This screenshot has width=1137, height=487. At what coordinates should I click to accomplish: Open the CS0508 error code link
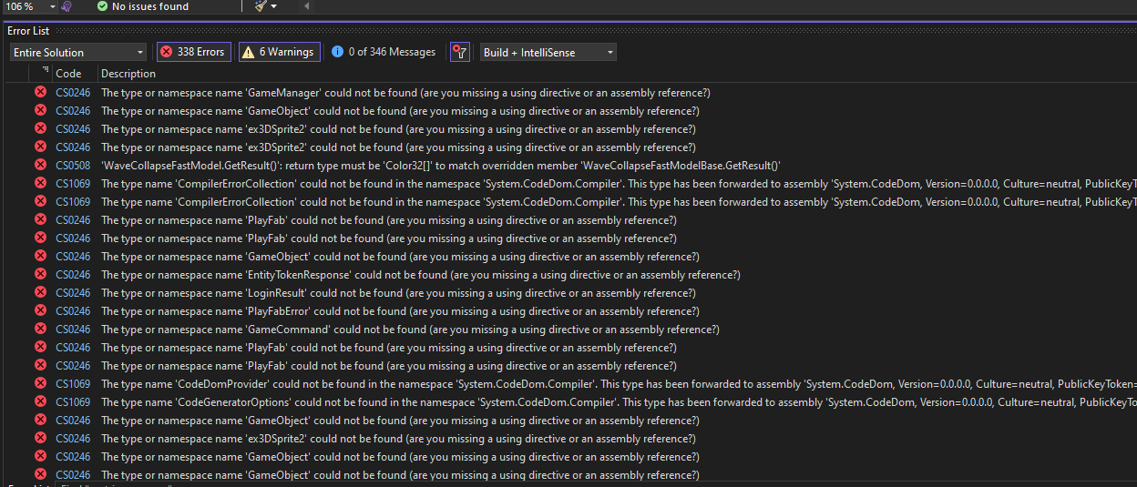point(73,166)
